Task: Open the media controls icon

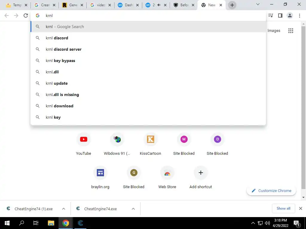Action: pyautogui.click(x=271, y=16)
